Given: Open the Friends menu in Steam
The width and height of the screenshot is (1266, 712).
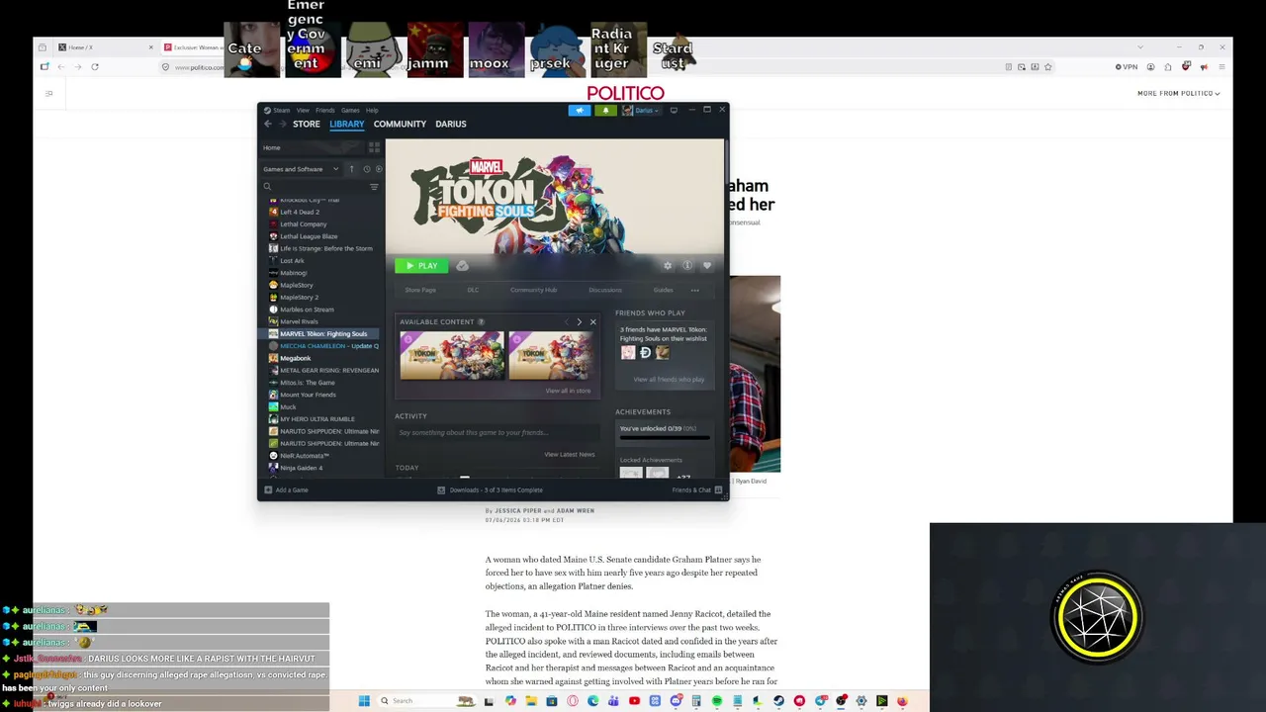Looking at the screenshot, I should click(x=325, y=111).
